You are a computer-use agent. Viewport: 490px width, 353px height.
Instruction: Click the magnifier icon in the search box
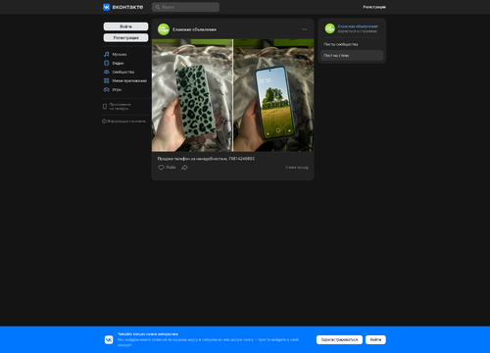[x=158, y=7]
